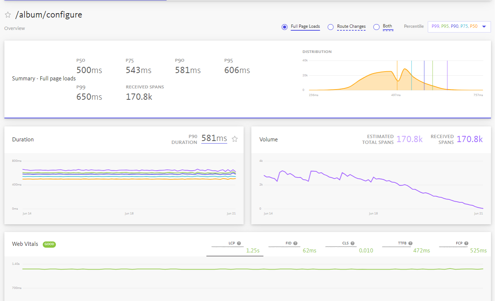The width and height of the screenshot is (495, 301).
Task: Click the orange P50 marker in distribution
Action: click(397, 75)
